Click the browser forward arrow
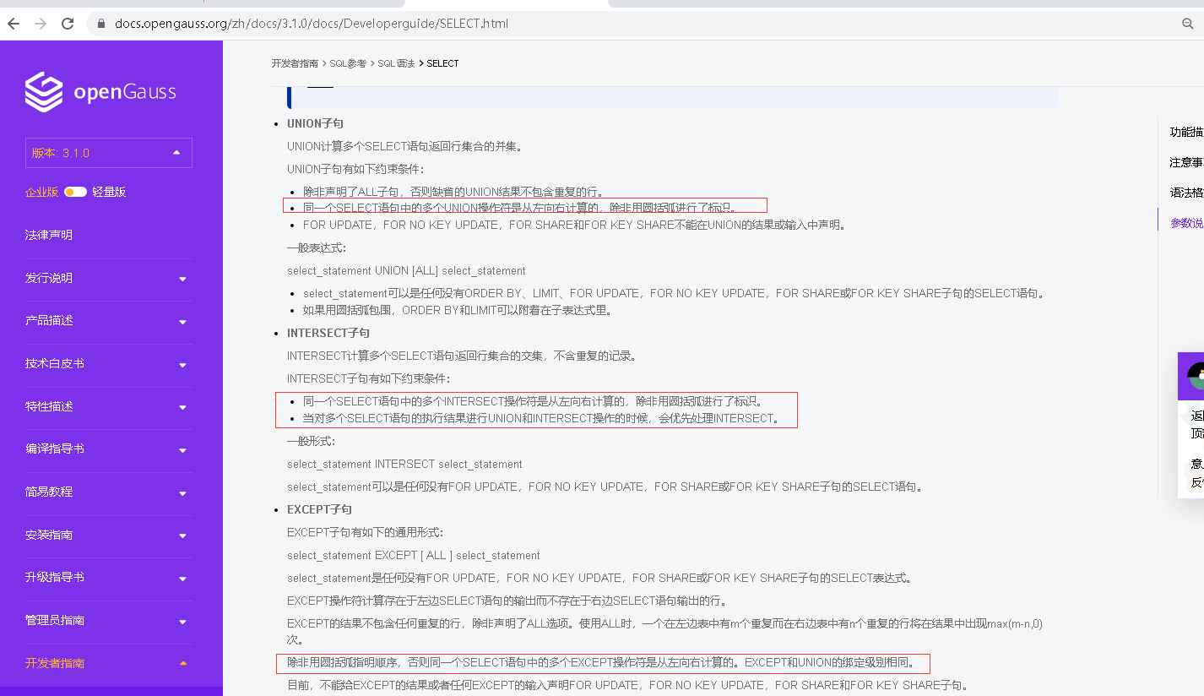 click(41, 24)
